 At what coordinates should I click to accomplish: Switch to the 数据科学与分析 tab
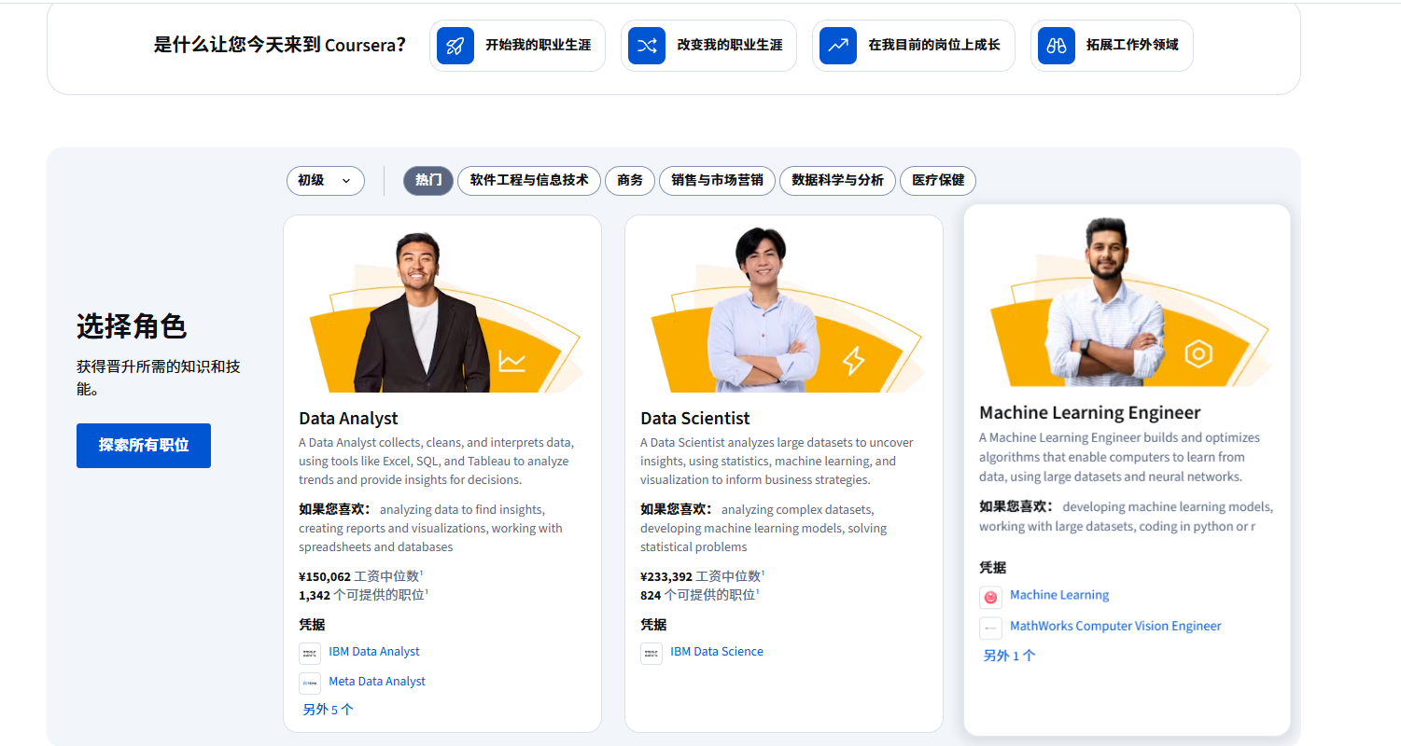point(837,180)
